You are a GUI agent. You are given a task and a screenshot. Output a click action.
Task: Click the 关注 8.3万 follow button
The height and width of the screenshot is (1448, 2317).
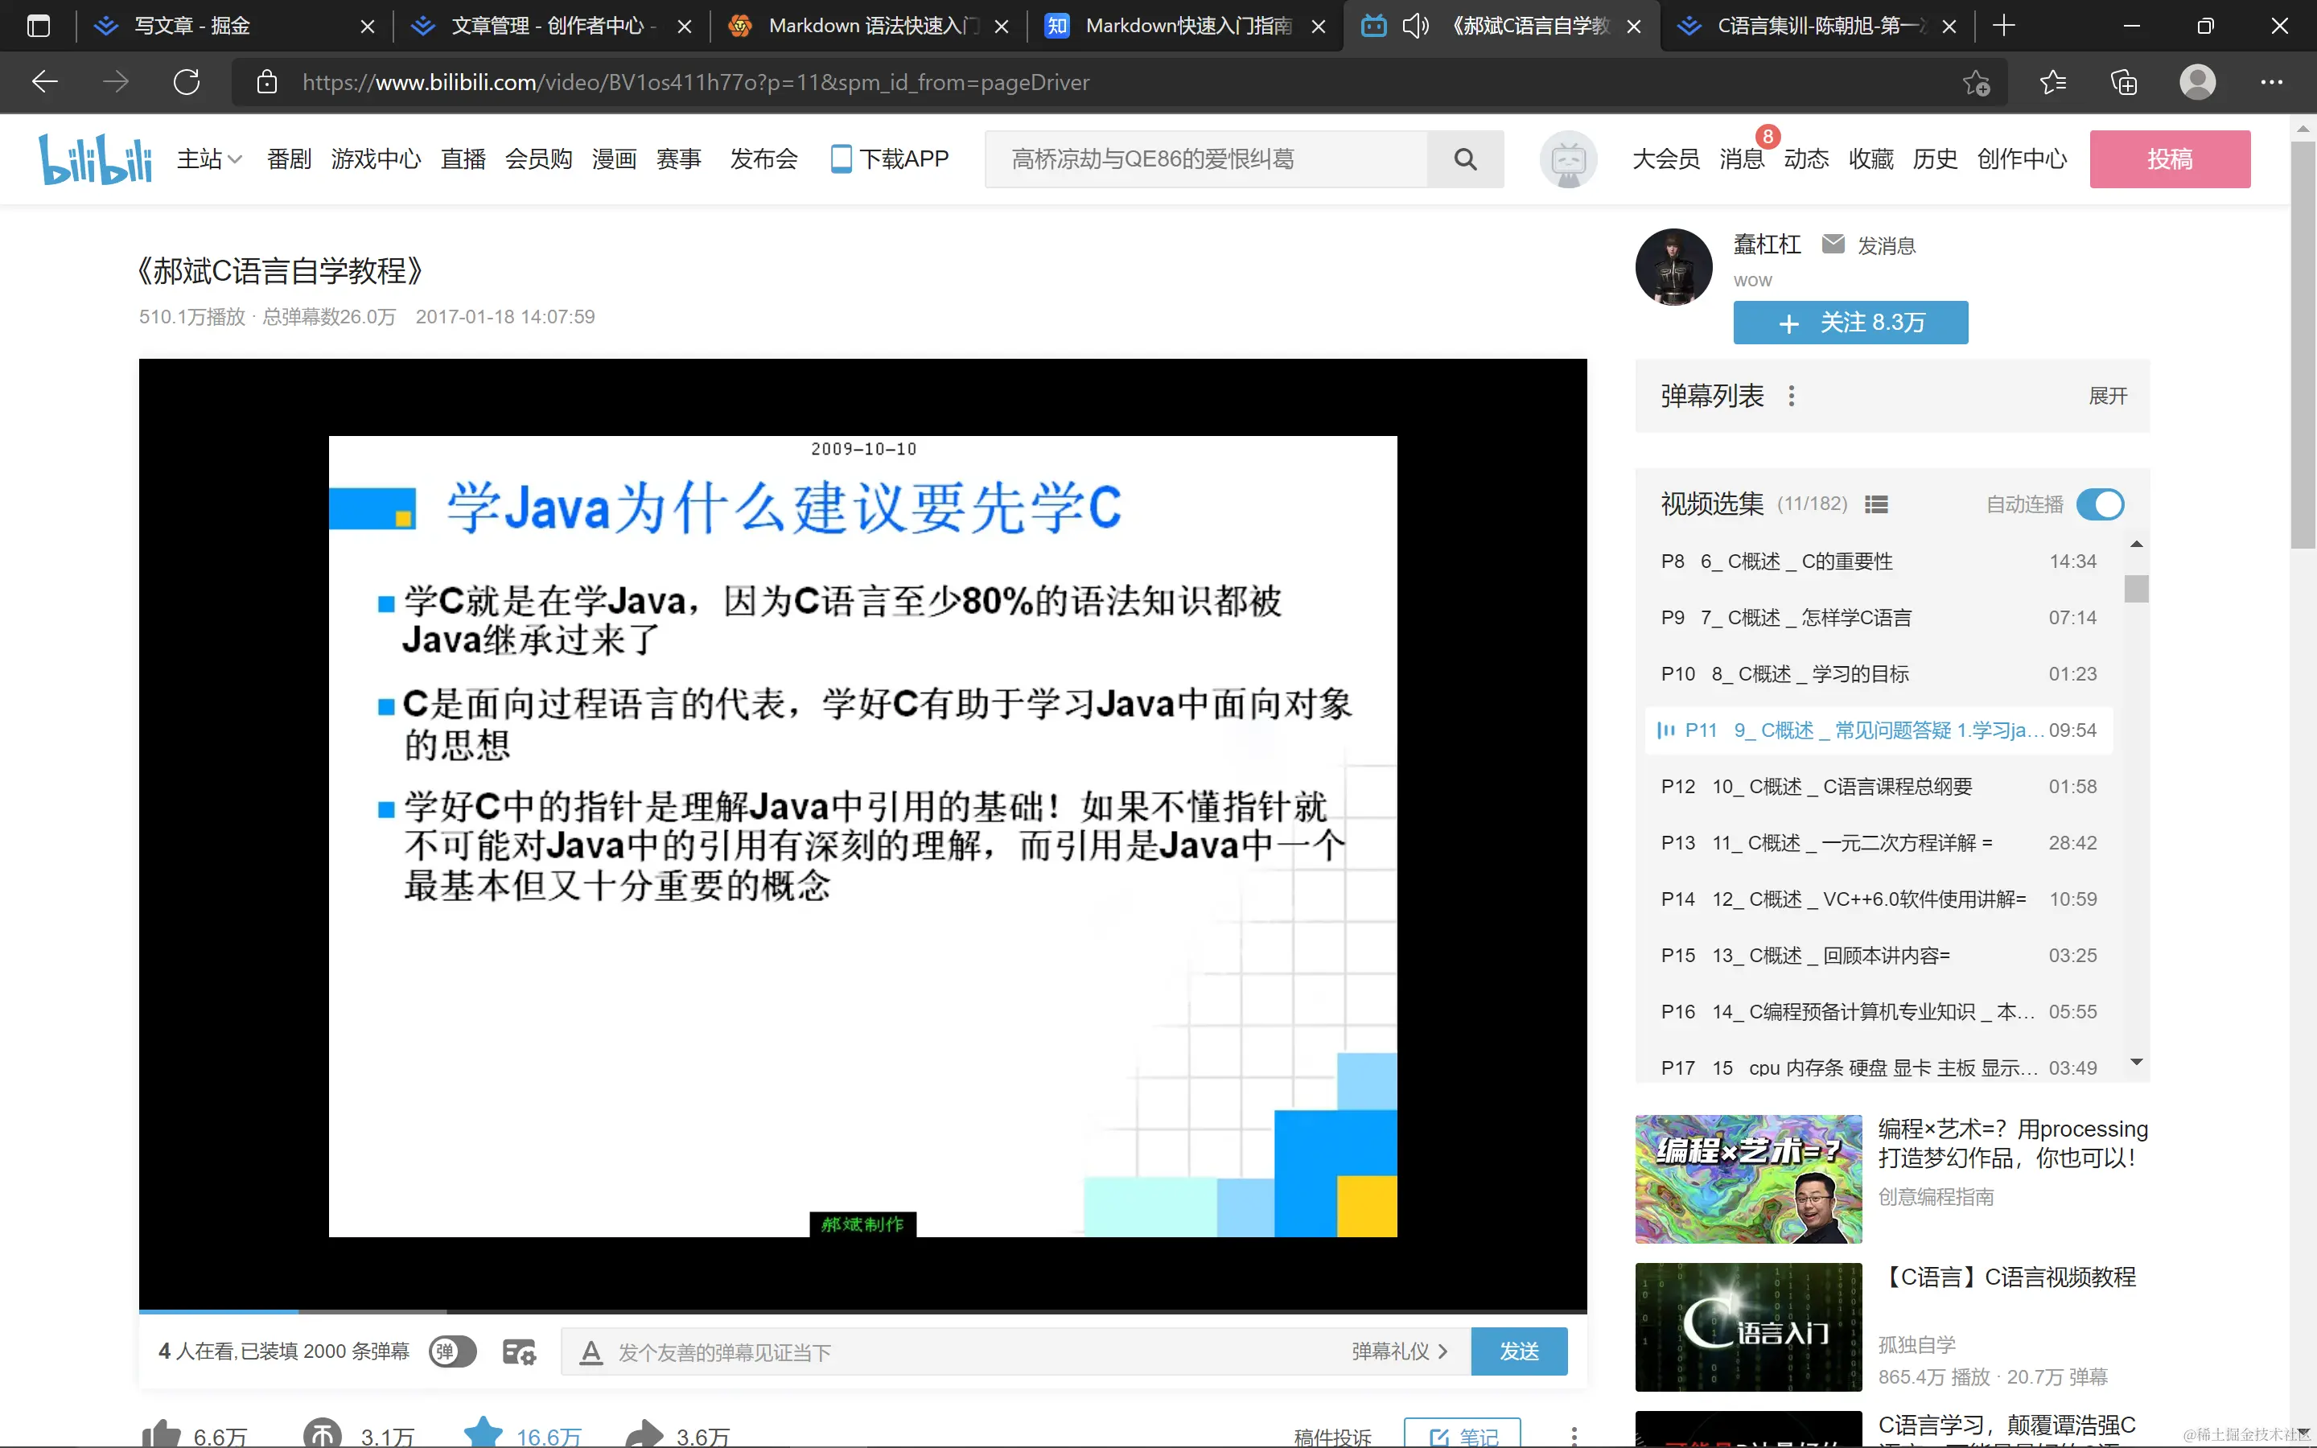point(1850,323)
